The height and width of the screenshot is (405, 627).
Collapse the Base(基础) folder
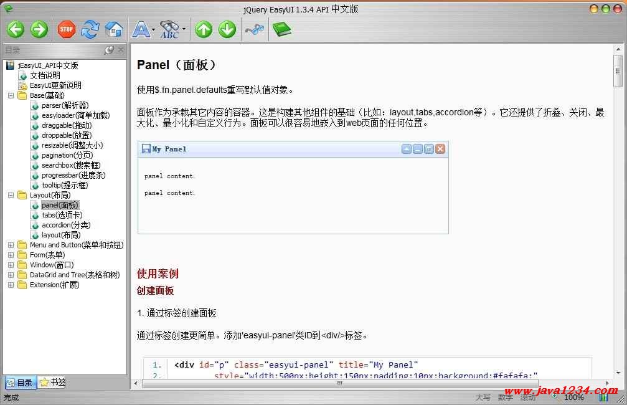[x=11, y=95]
